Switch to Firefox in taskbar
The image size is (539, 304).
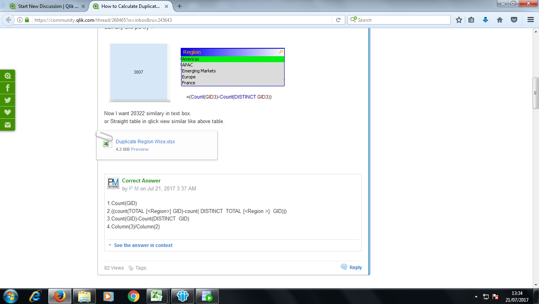tap(60, 296)
